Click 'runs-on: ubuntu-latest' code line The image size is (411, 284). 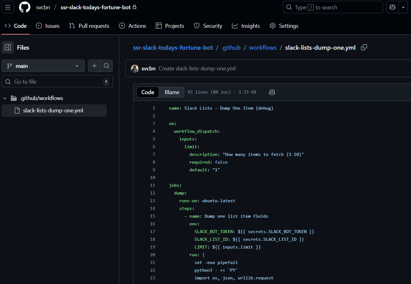pyautogui.click(x=207, y=201)
